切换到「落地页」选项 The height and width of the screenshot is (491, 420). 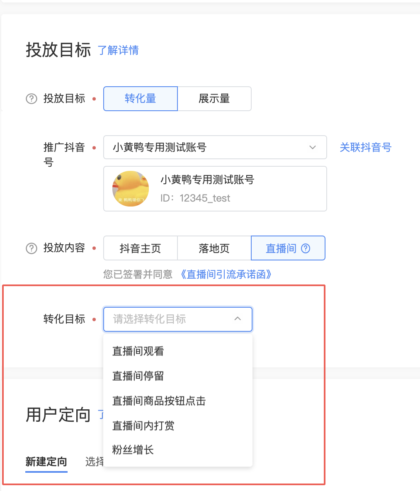coord(214,248)
